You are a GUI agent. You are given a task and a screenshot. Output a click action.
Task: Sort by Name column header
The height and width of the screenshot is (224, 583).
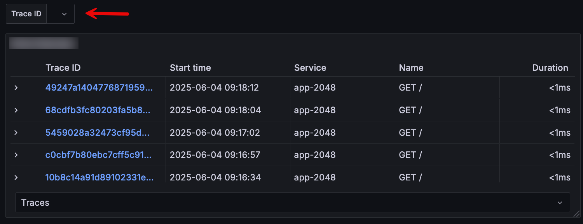point(411,68)
